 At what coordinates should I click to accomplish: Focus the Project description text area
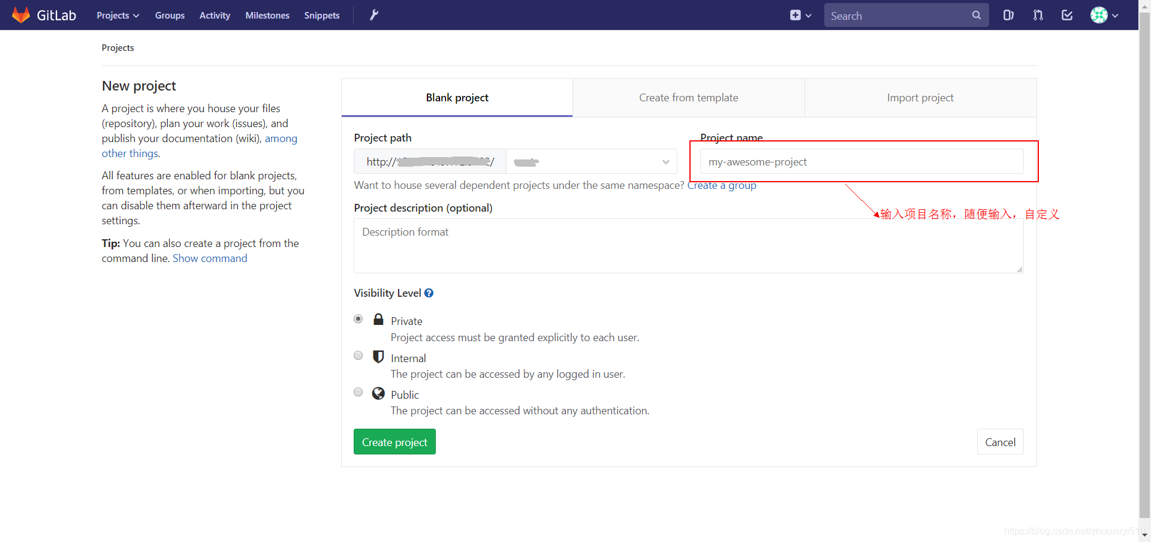(x=688, y=246)
